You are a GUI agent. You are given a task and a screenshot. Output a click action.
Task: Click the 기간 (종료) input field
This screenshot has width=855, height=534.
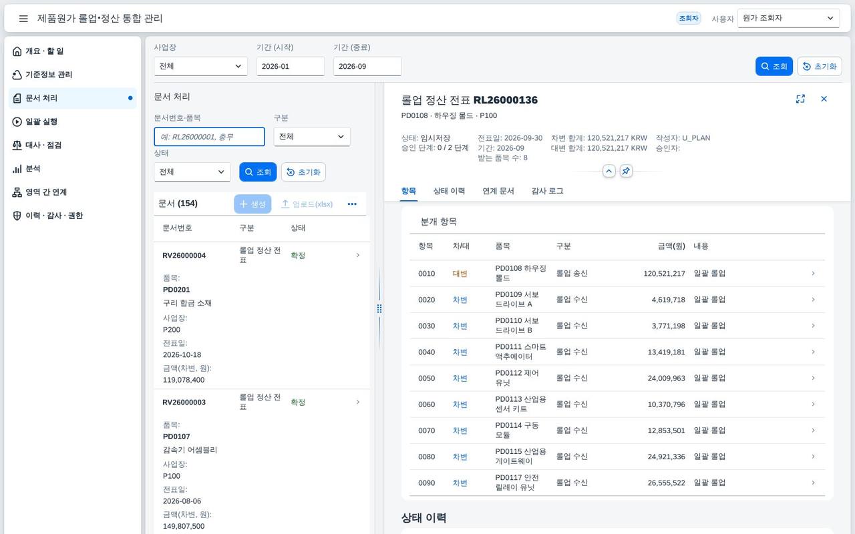point(367,66)
